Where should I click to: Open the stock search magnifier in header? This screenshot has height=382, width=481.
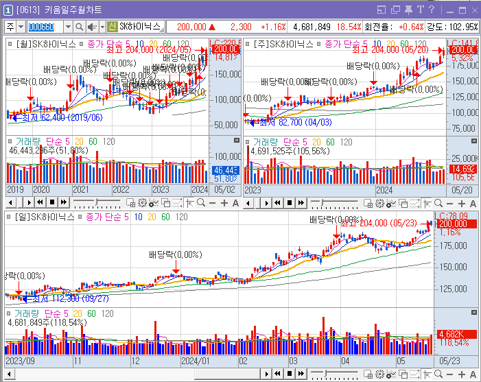[x=79, y=27]
